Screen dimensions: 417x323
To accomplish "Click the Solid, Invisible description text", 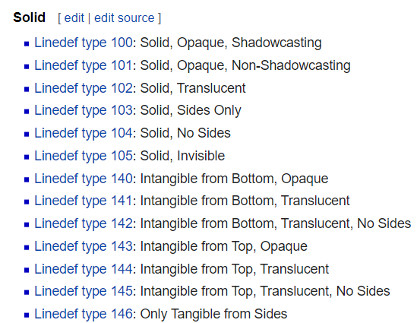I will [182, 156].
